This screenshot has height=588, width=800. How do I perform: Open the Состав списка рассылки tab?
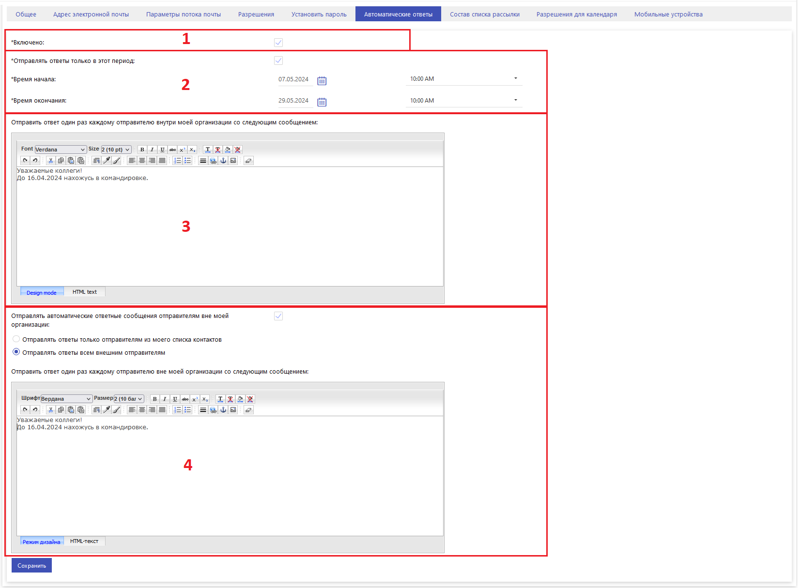(485, 14)
